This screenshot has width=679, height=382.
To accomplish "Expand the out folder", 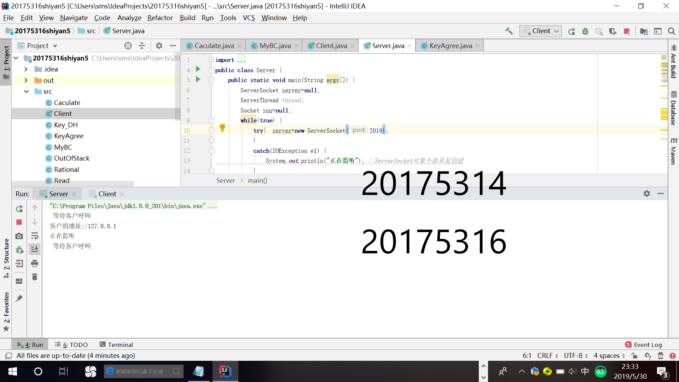I will click(26, 80).
